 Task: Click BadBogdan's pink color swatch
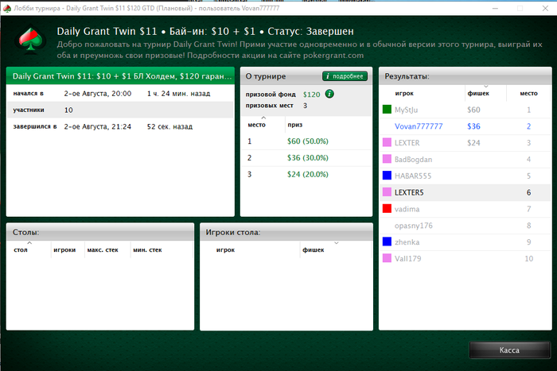(x=387, y=159)
